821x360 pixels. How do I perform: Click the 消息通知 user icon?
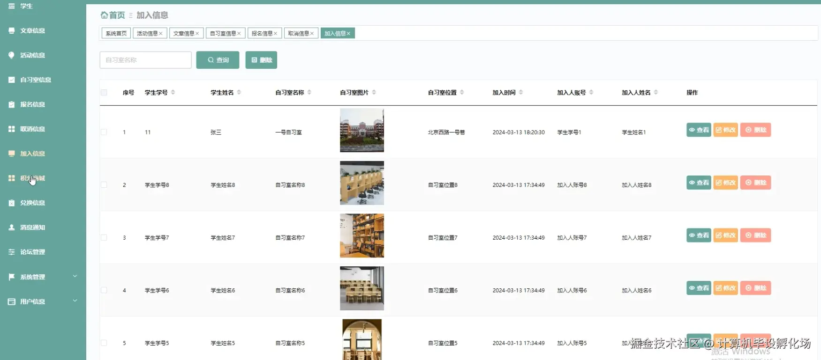(11, 228)
